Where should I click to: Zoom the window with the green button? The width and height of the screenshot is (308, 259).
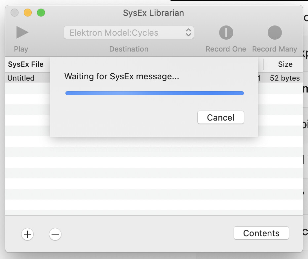coord(41,13)
